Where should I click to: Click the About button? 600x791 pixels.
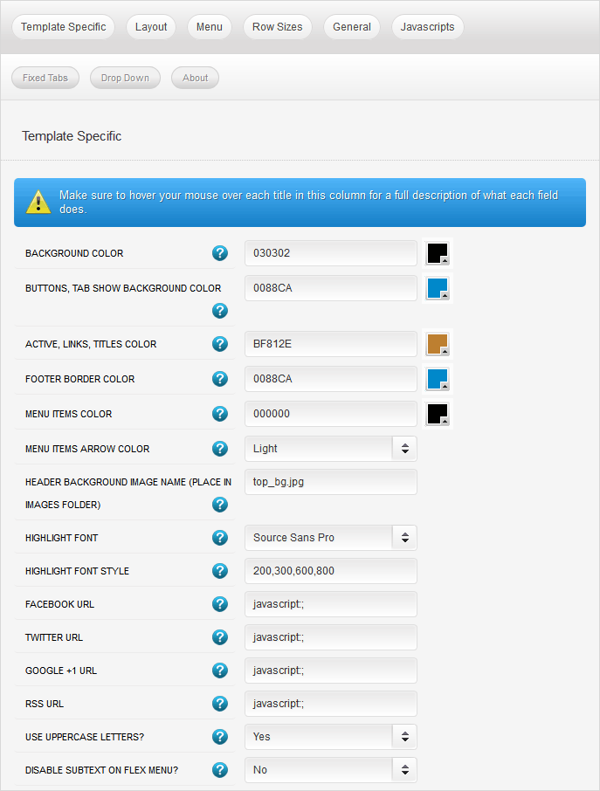(196, 78)
